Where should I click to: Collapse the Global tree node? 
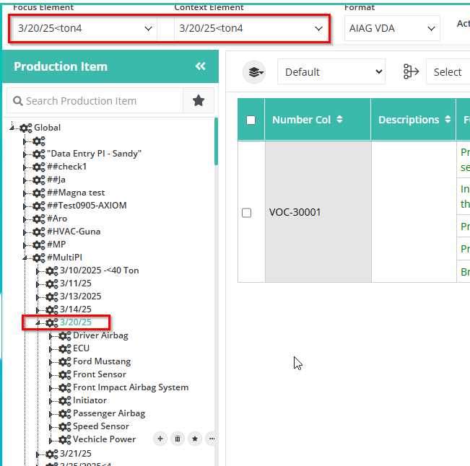pyautogui.click(x=12, y=128)
